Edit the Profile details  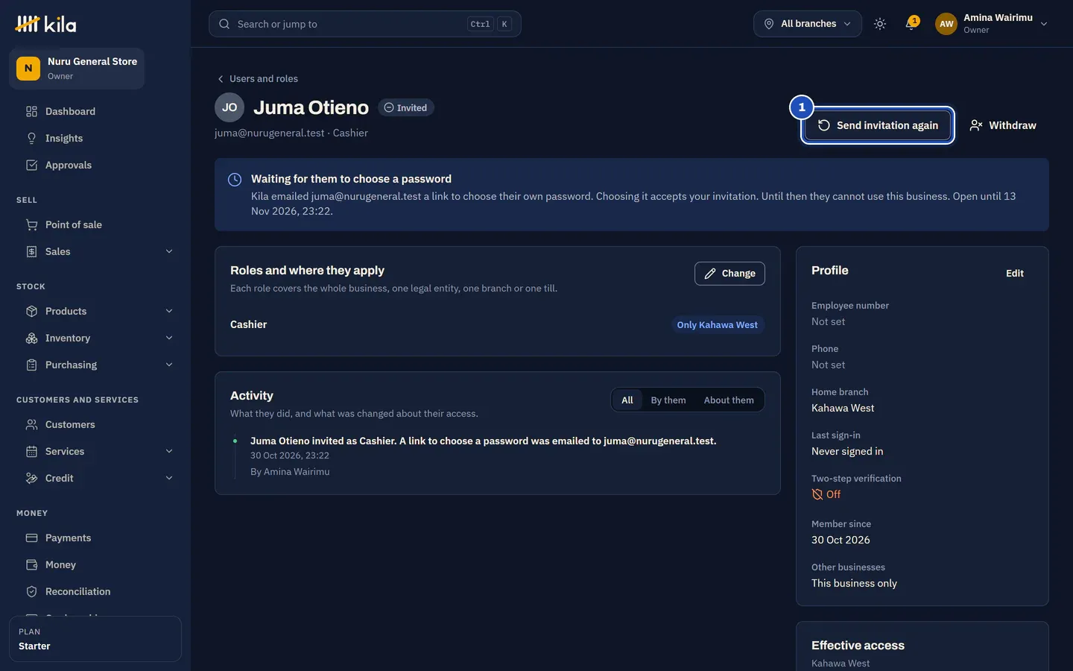pyautogui.click(x=1015, y=274)
